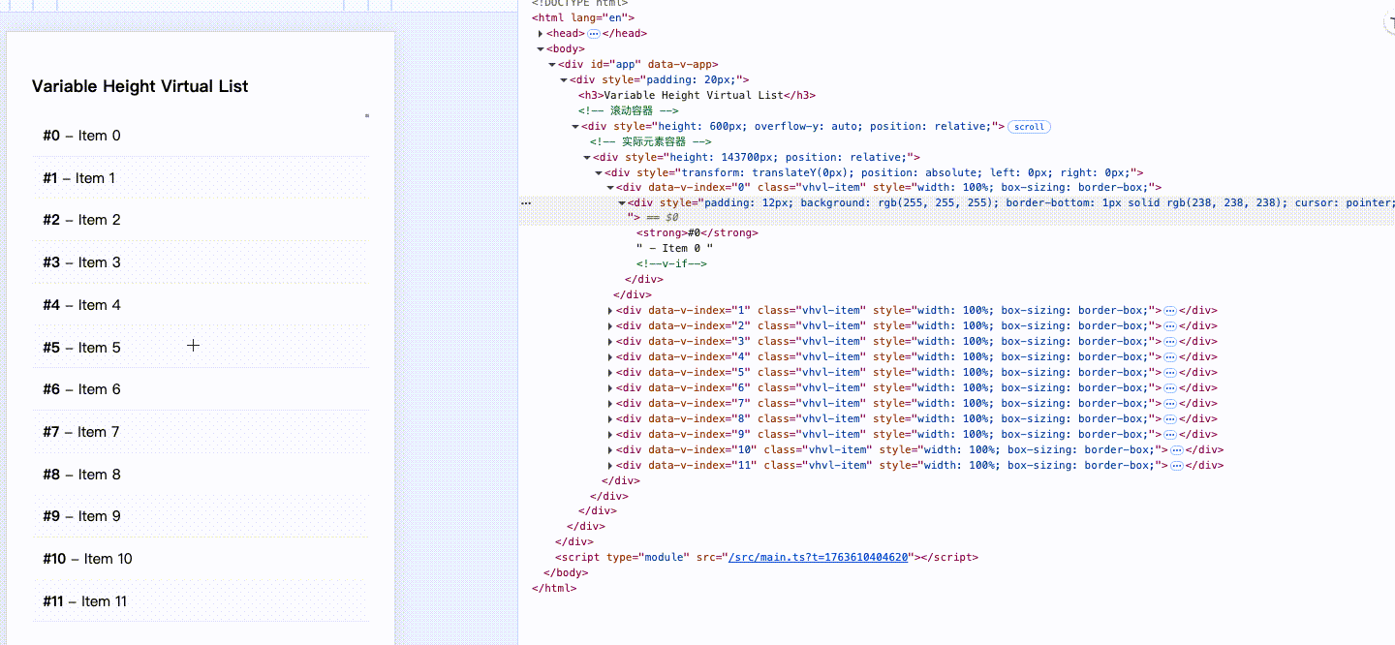Expand the data-v-index="5" node arrow

[610, 373]
